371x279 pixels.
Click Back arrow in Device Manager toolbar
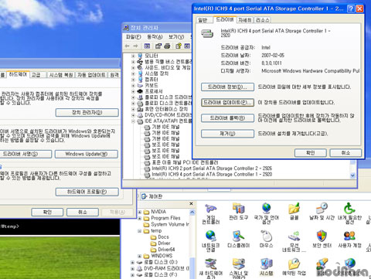point(127,46)
